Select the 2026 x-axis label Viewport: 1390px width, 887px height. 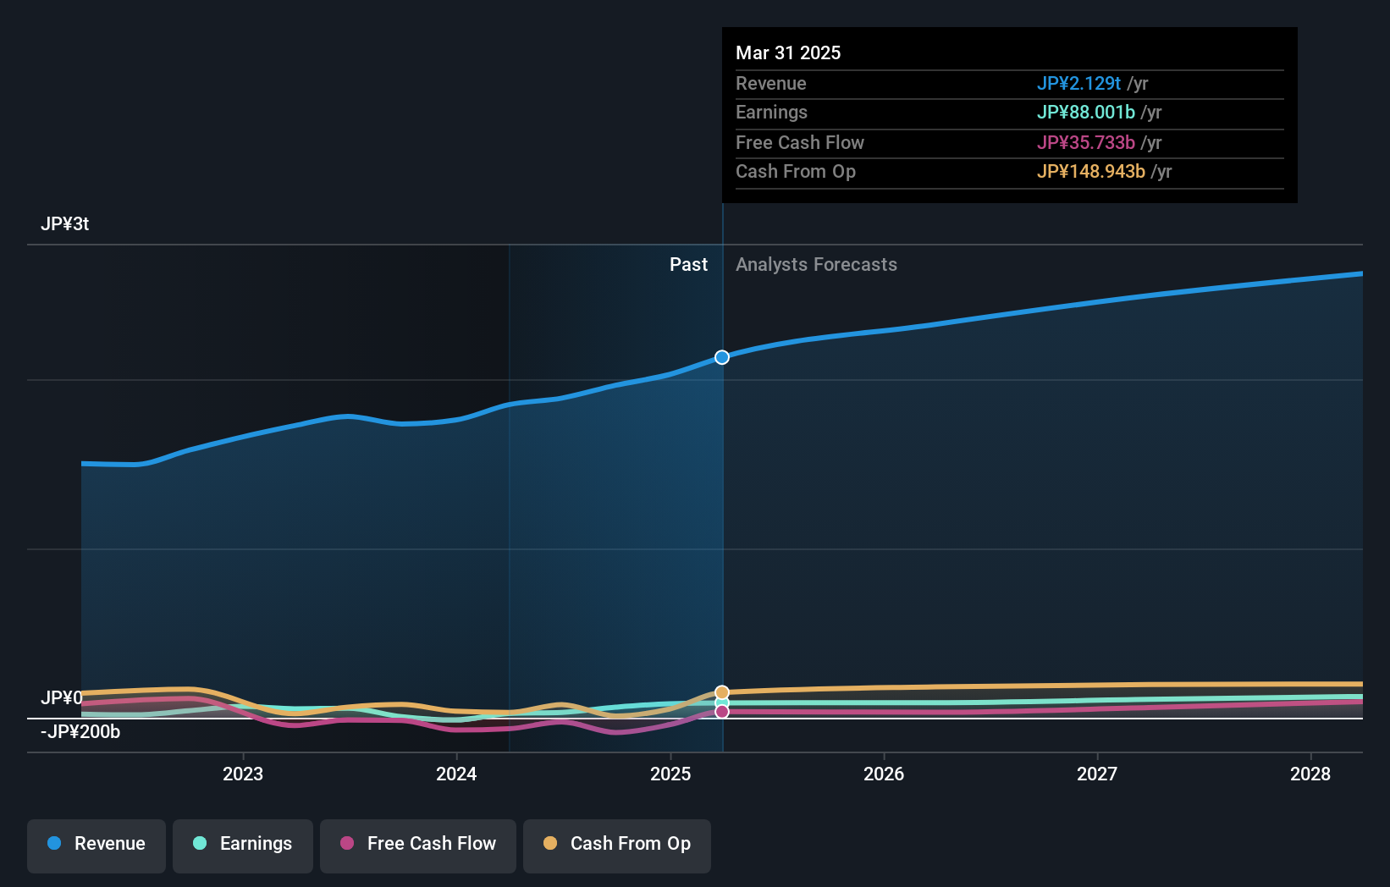point(884,774)
